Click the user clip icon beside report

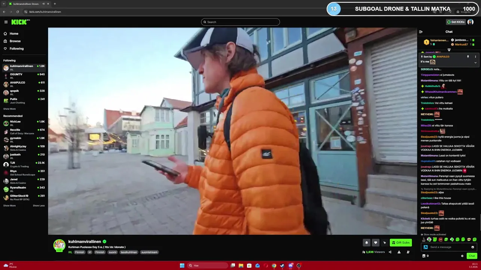pyautogui.click(x=408, y=252)
